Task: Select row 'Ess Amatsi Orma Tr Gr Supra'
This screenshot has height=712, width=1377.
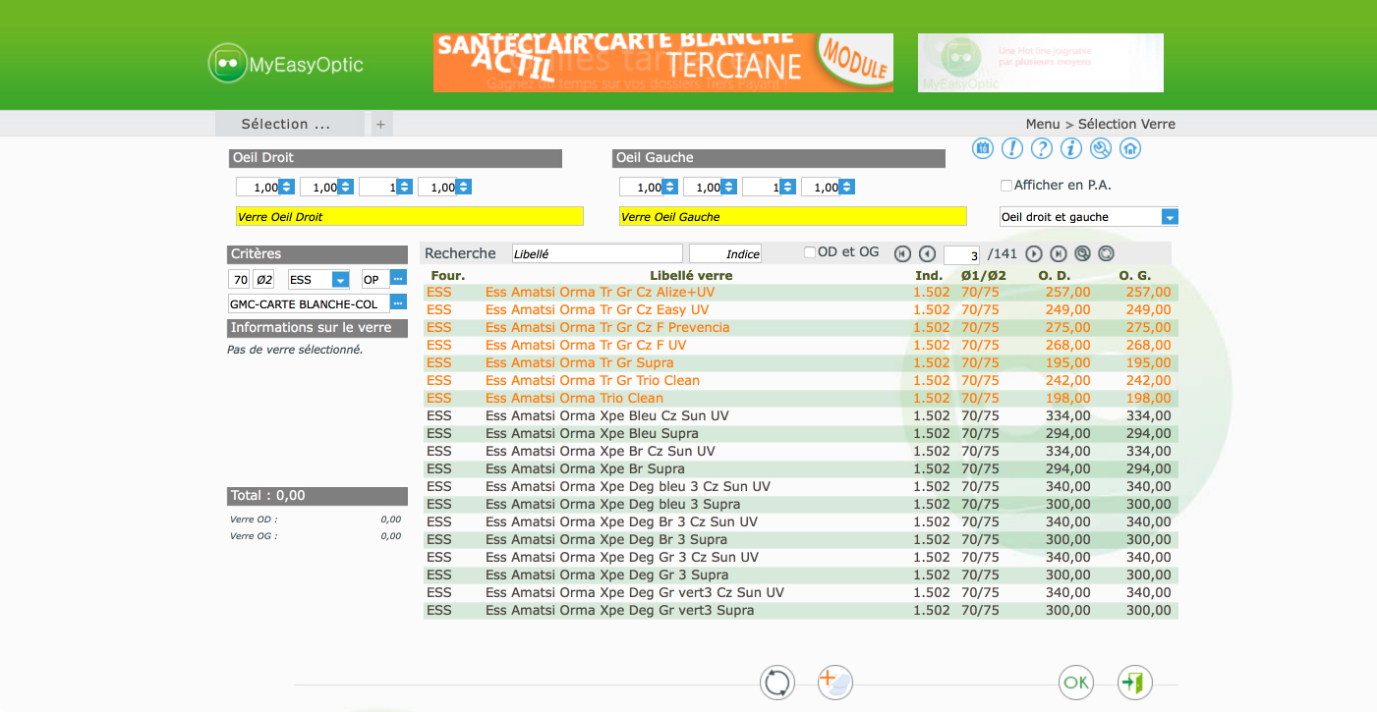Action: tap(800, 362)
